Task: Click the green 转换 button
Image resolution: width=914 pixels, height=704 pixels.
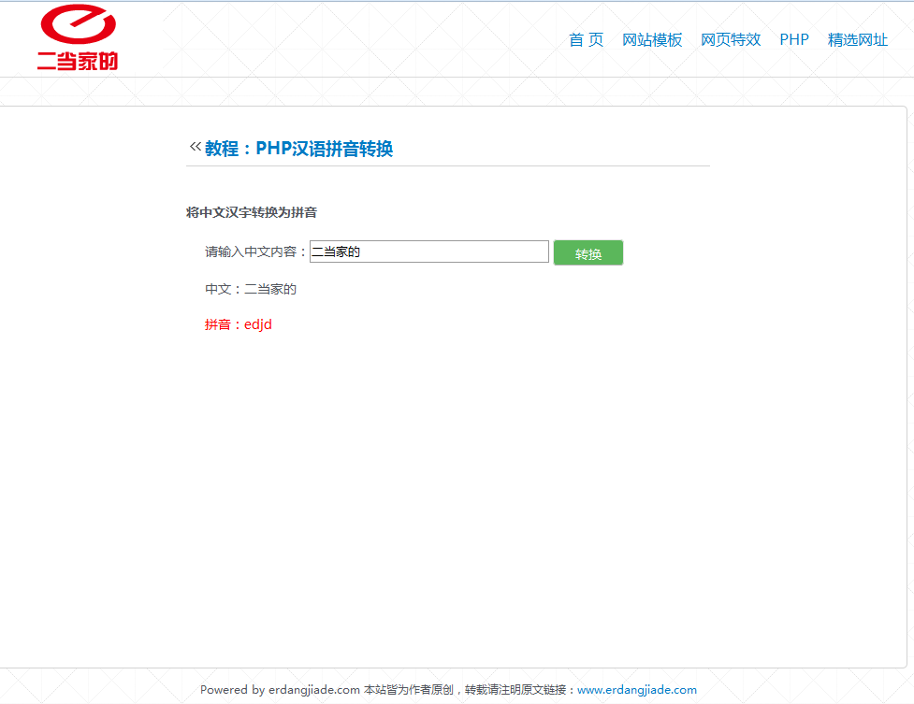Action: (588, 252)
